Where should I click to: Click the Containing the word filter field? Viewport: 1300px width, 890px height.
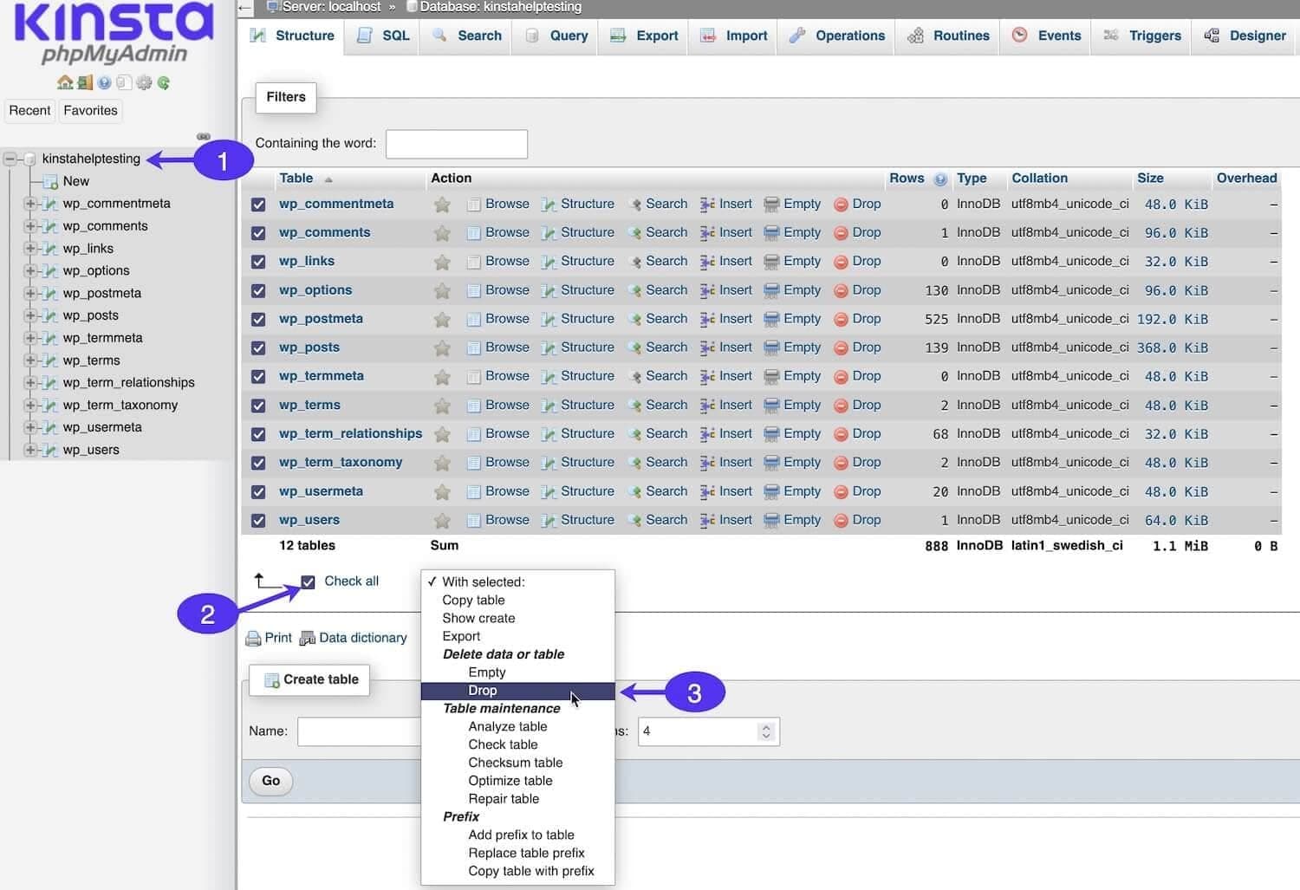[x=457, y=144]
